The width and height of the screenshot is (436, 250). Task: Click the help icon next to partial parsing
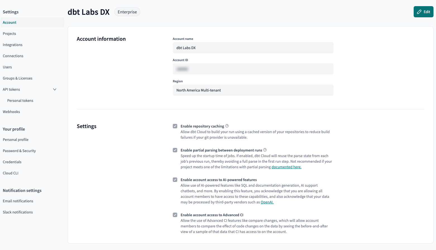click(x=265, y=150)
